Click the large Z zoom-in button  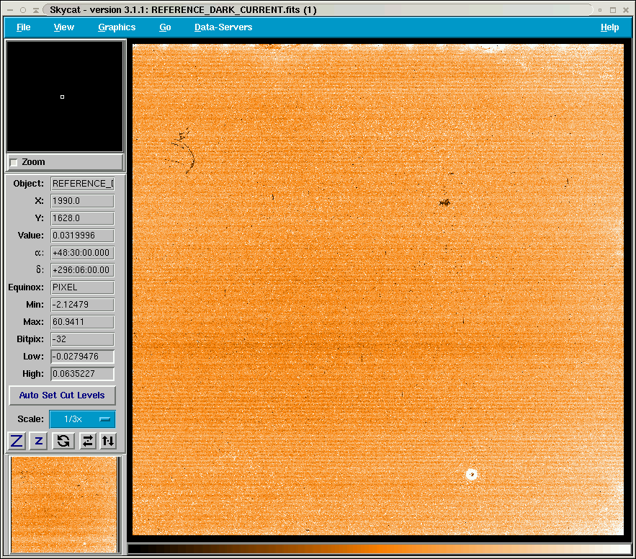(17, 441)
